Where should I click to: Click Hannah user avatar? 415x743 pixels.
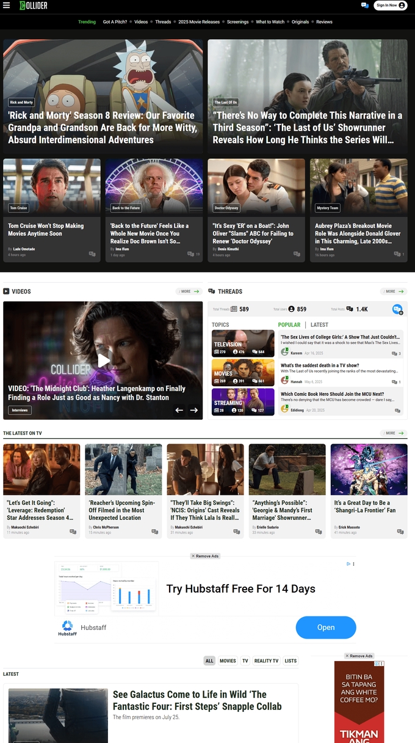pos(284,381)
